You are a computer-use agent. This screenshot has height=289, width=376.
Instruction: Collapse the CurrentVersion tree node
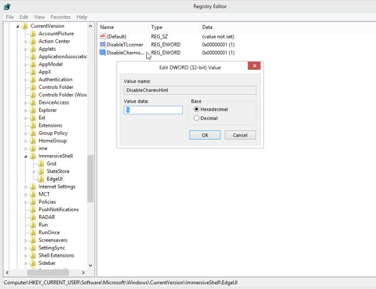pyautogui.click(x=17, y=27)
